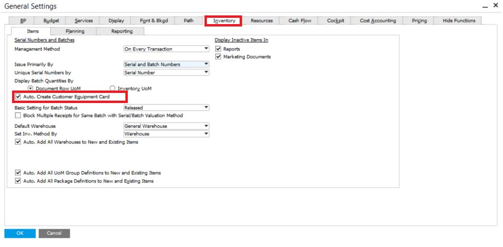Screen dimensions: 503x247
Task: Select the Inventory UoM radio button
Action: tap(112, 89)
